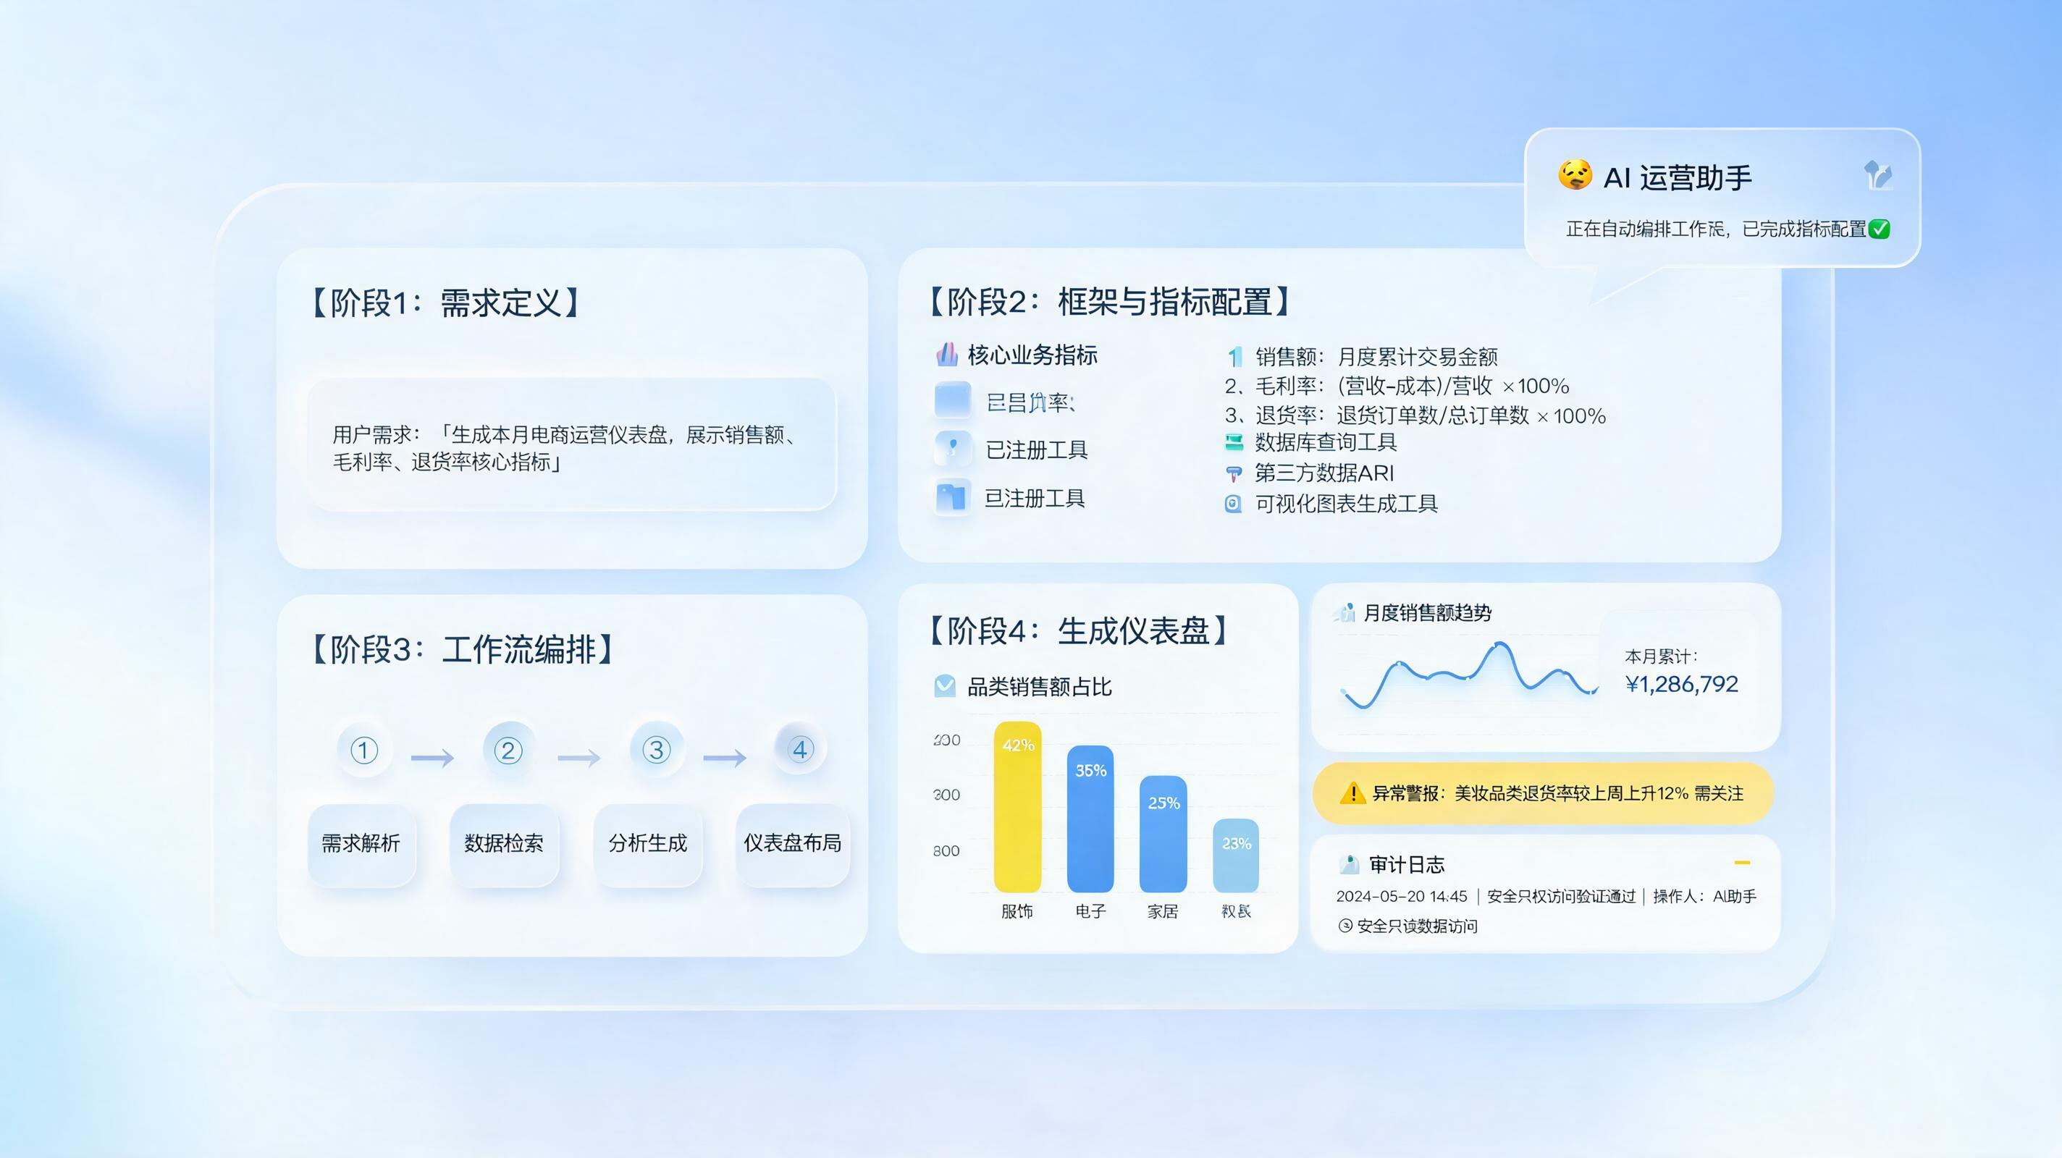Image resolution: width=2062 pixels, height=1158 pixels.
Task: Select workflow step circle 1
Action: click(x=364, y=750)
